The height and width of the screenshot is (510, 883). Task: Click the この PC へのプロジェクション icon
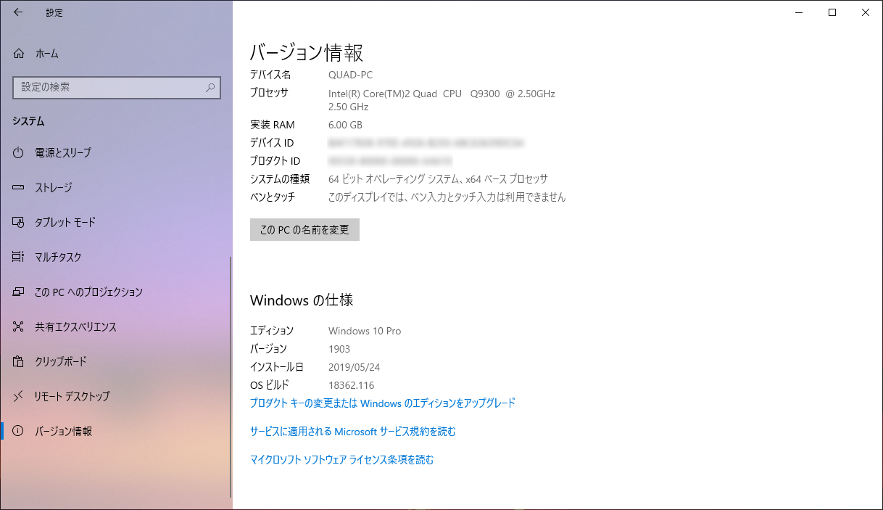point(19,292)
